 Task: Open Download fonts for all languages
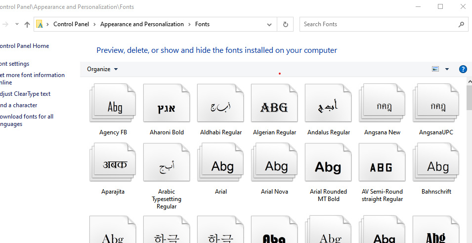coord(27,120)
